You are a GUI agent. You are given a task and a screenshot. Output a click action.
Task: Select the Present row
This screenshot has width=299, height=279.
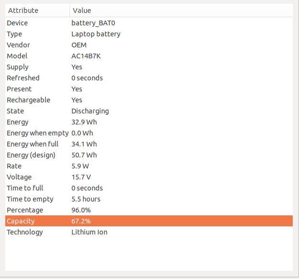tap(149, 89)
